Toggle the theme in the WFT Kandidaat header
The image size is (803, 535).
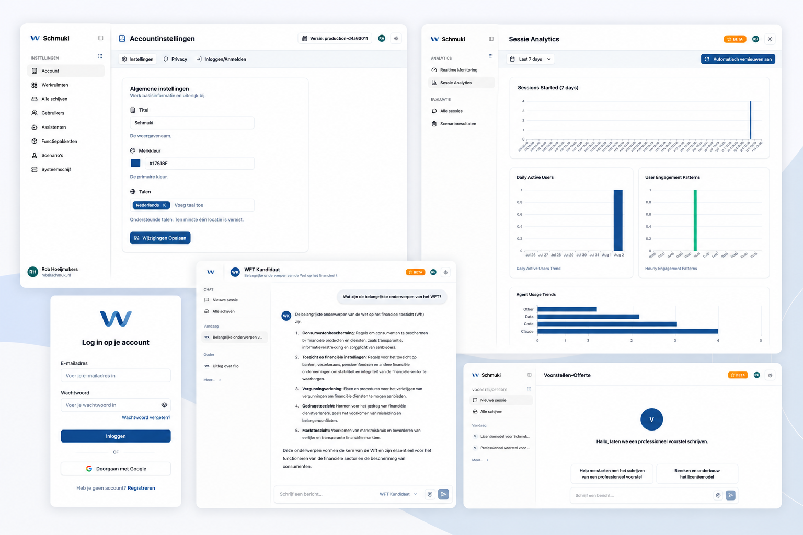click(x=445, y=272)
